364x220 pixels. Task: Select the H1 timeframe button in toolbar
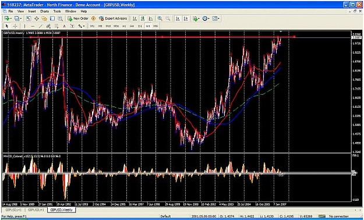124,26
